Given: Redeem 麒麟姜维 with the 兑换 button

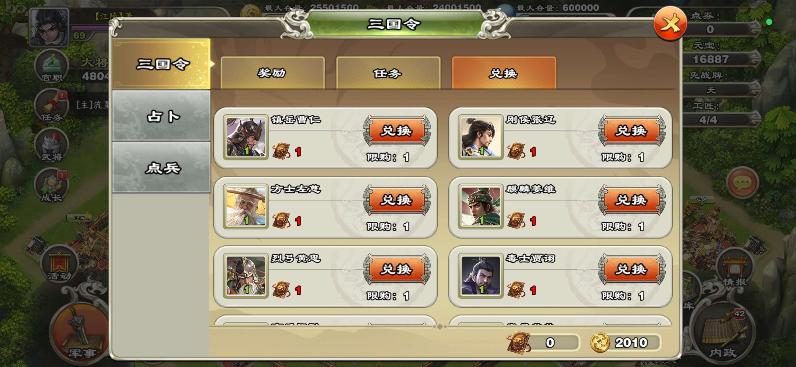Looking at the screenshot, I should [x=632, y=200].
